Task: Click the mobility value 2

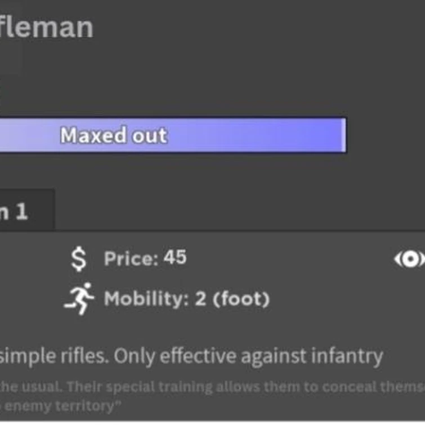Action: coord(200,298)
